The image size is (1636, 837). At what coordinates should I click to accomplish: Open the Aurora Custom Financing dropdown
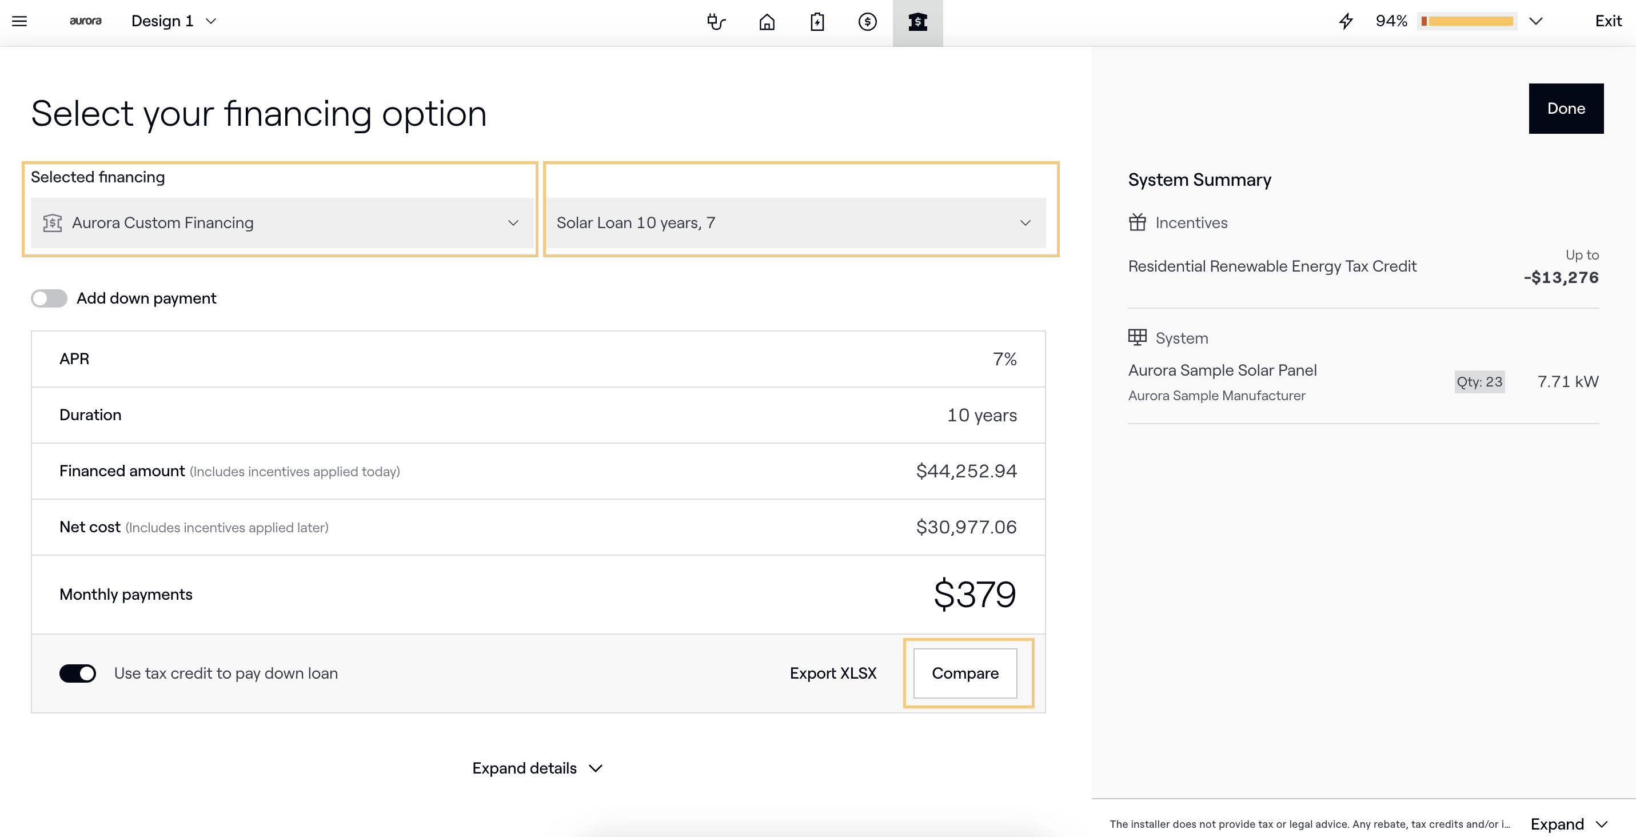(x=281, y=223)
